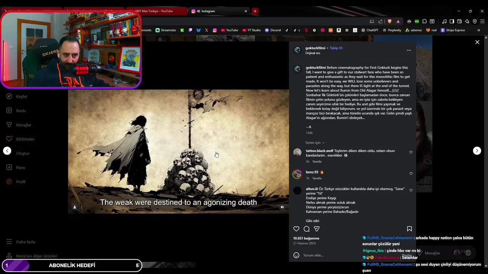View who liked: 10.651 beğenme
488x274 pixels.
pyautogui.click(x=306, y=238)
